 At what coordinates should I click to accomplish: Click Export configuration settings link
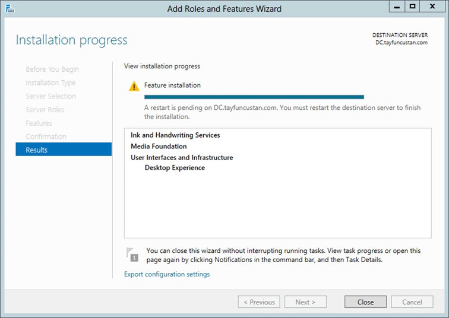click(x=167, y=274)
